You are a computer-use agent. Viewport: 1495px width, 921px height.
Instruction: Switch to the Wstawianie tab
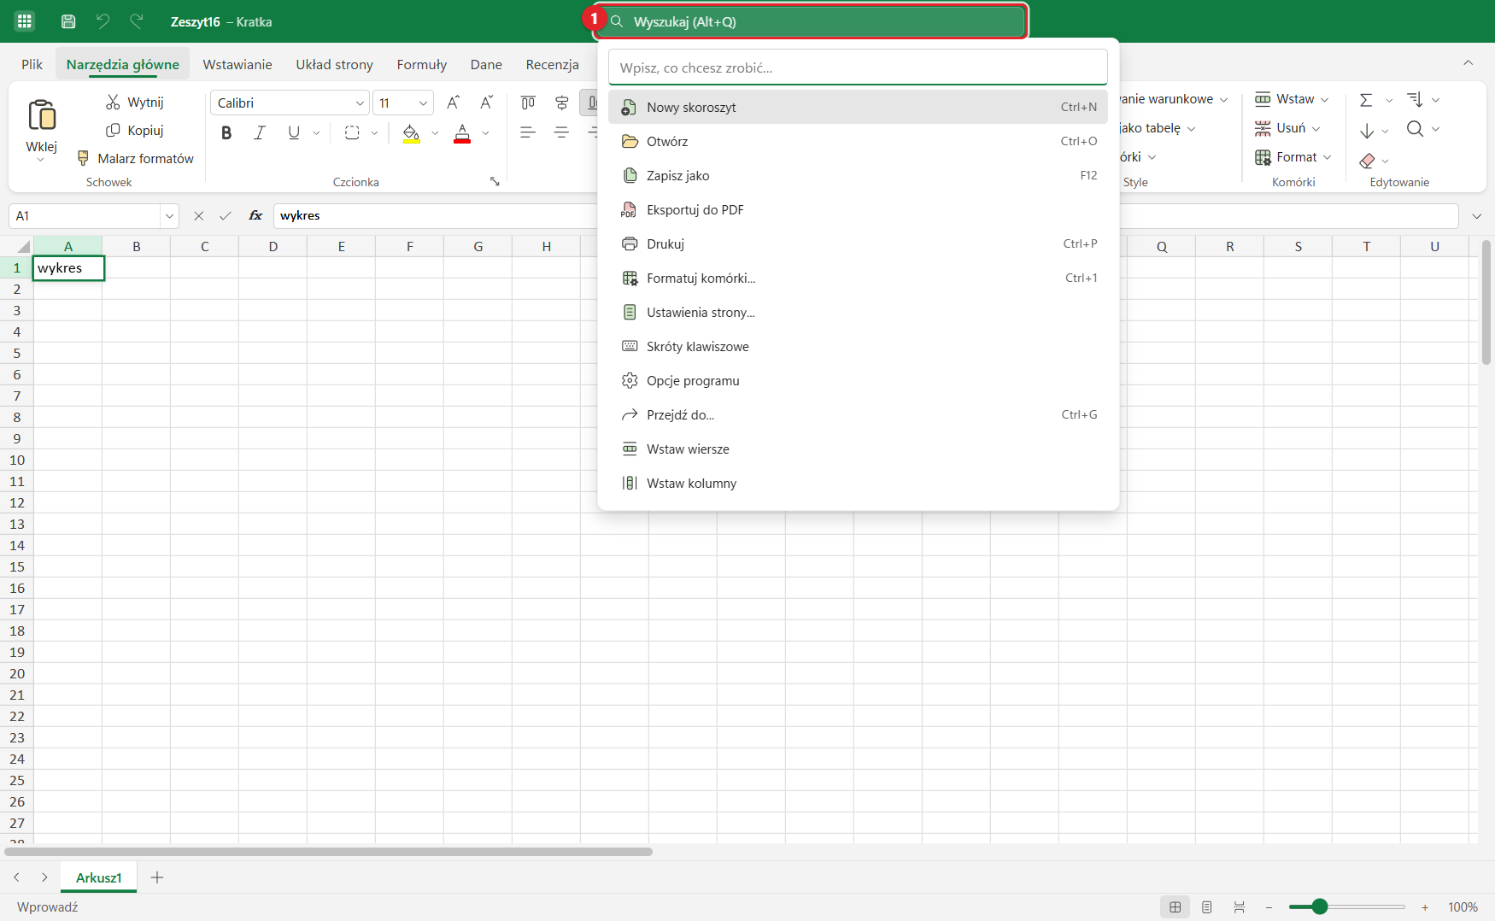(x=237, y=64)
